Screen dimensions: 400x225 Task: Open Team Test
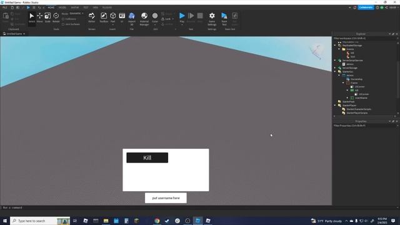click(x=224, y=19)
